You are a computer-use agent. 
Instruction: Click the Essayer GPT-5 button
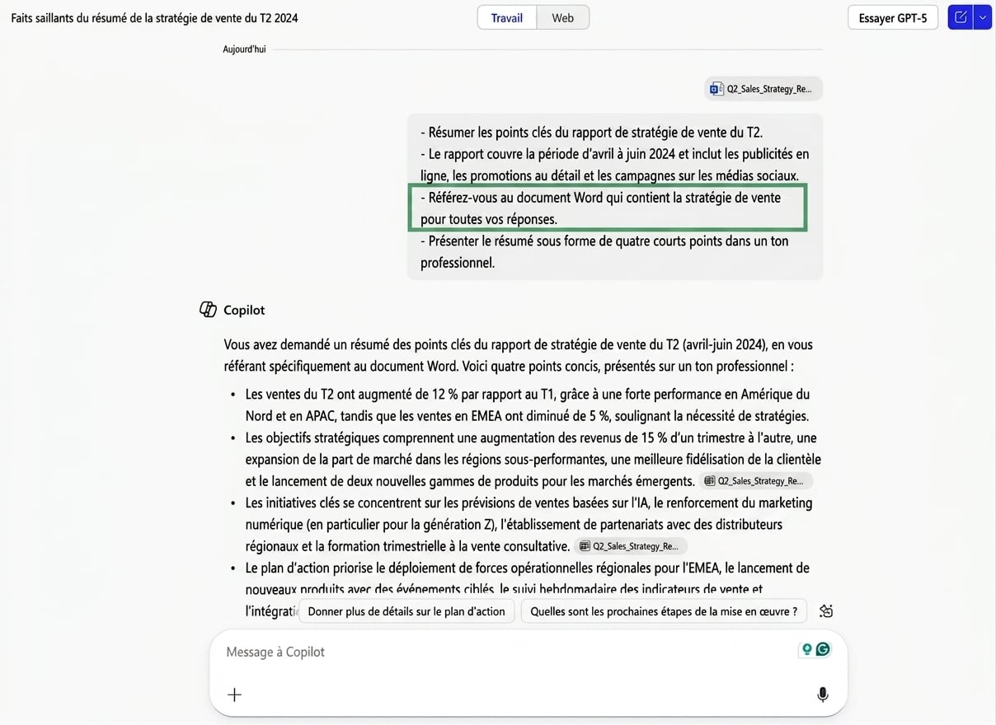coord(893,17)
